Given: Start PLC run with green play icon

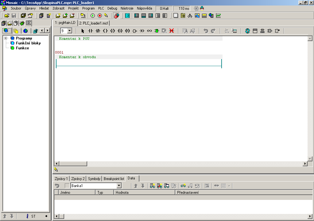Looking at the screenshot, I should (92, 16).
